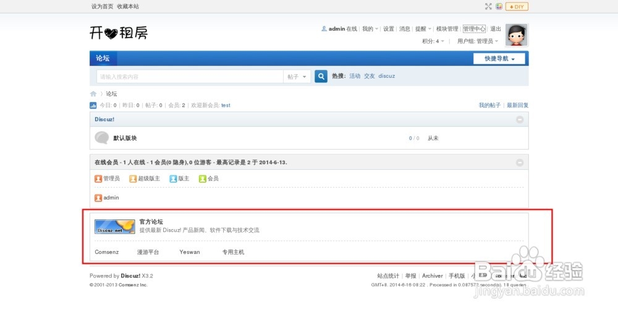Screen dimensions: 618x312
Task: Click the green 会员 legend icon
Action: (x=203, y=179)
